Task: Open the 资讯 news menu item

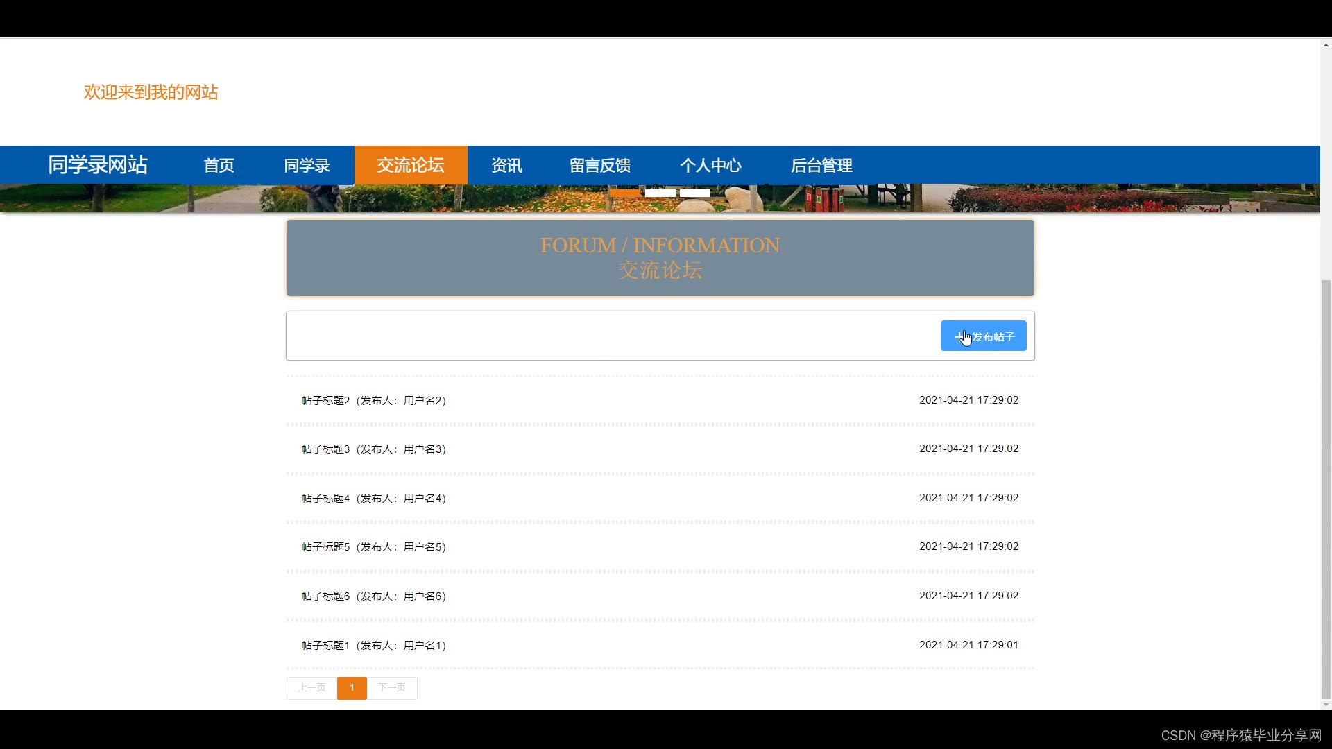Action: pyautogui.click(x=506, y=166)
